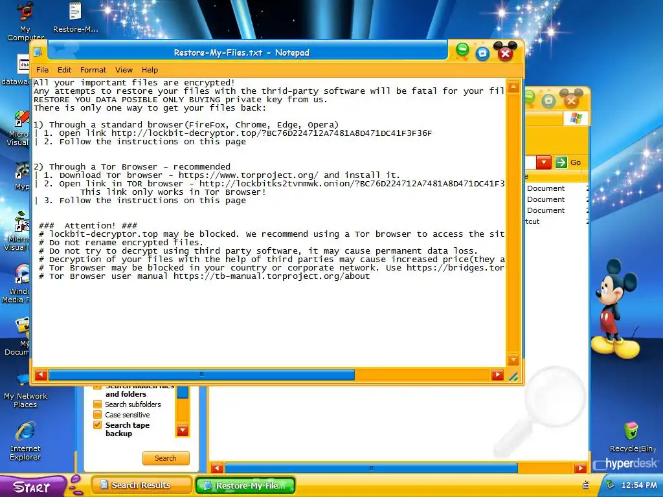The width and height of the screenshot is (663, 497).
Task: Click the tray icon next to clock
Action: [610, 485]
